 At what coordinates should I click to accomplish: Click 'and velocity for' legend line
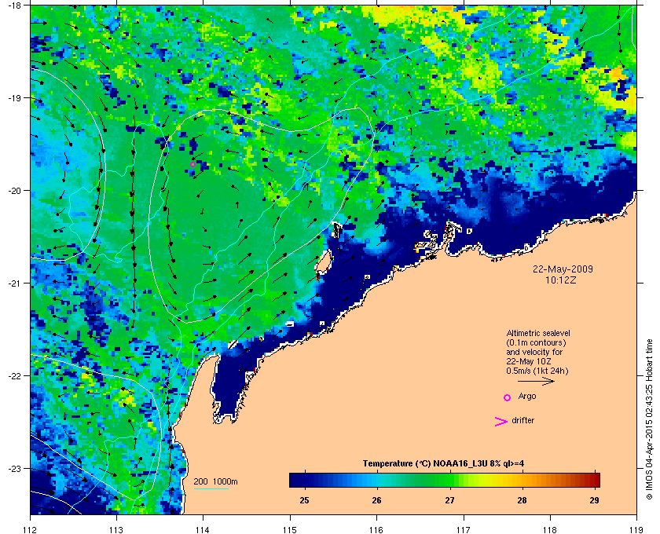click(534, 352)
